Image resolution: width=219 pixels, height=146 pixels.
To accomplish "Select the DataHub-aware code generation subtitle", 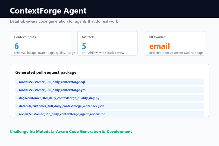I will pyautogui.click(x=64, y=21).
